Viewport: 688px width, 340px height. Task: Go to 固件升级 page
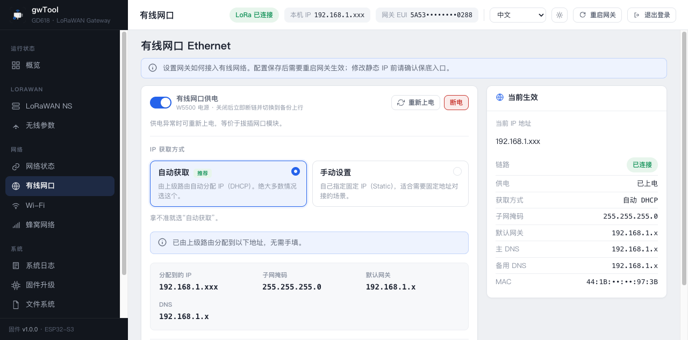60,285
